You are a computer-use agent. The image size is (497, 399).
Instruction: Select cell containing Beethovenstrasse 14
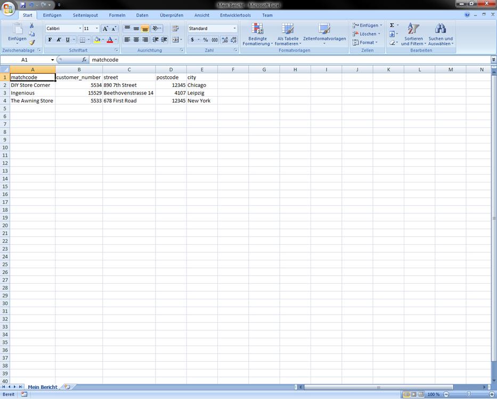(x=128, y=93)
